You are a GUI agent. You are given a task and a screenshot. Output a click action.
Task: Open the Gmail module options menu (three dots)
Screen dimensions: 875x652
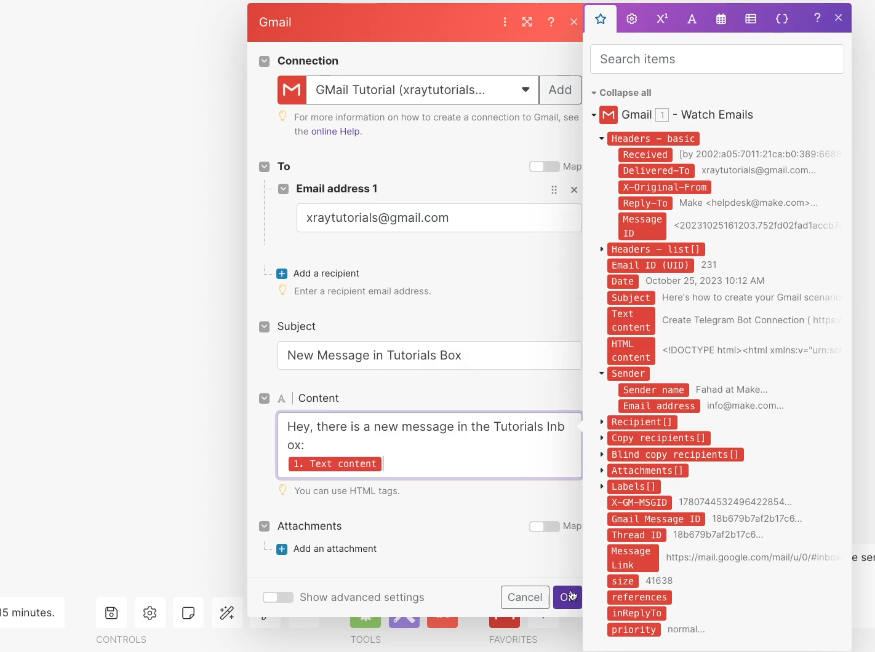click(505, 22)
